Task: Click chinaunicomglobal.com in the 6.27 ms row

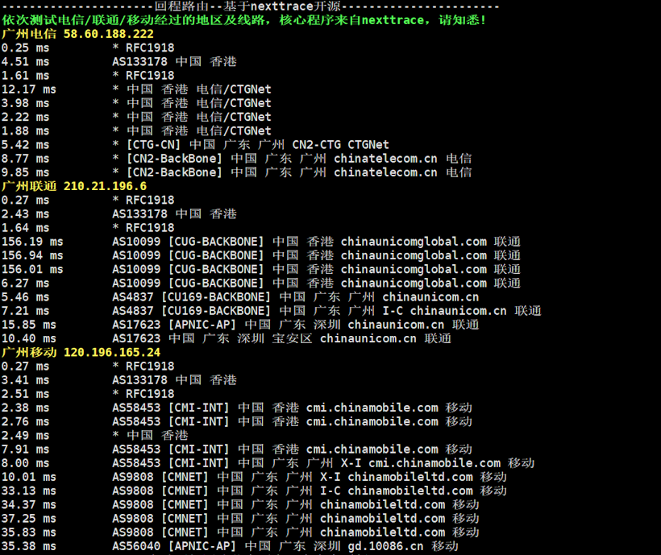Action: click(414, 283)
